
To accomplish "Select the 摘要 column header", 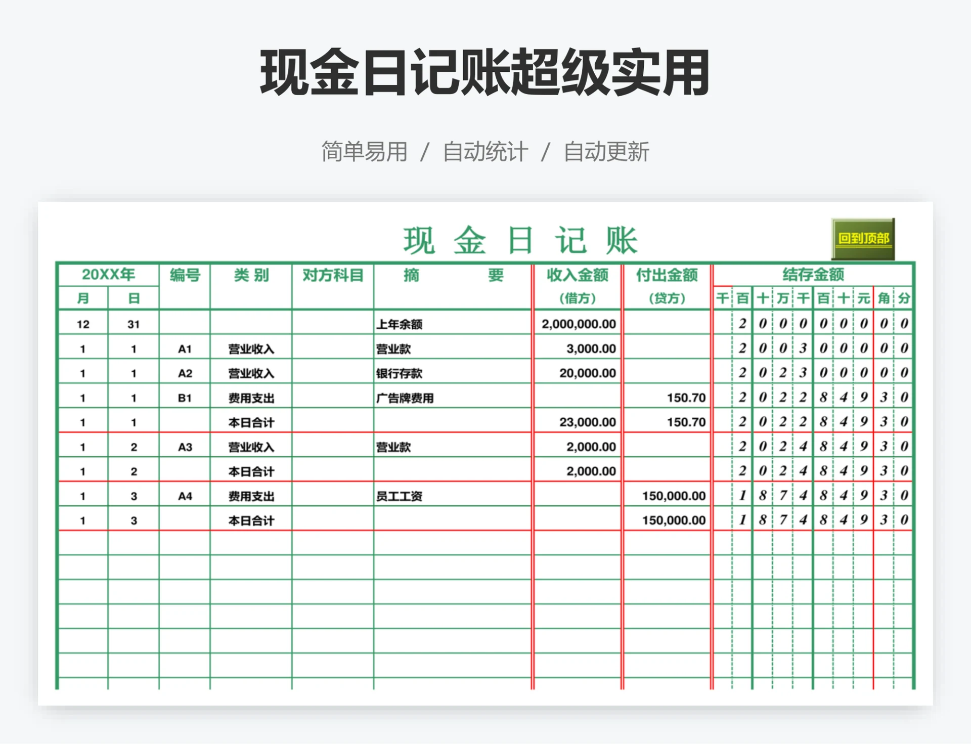I will click(450, 276).
